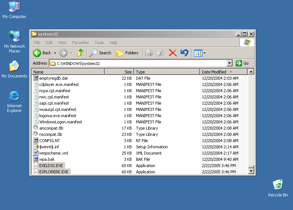Select the nwc.cpl.manifest file name
Viewport: 293px width, 210px height.
(54, 97)
